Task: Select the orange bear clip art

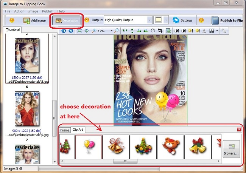Action: [x=171, y=147]
